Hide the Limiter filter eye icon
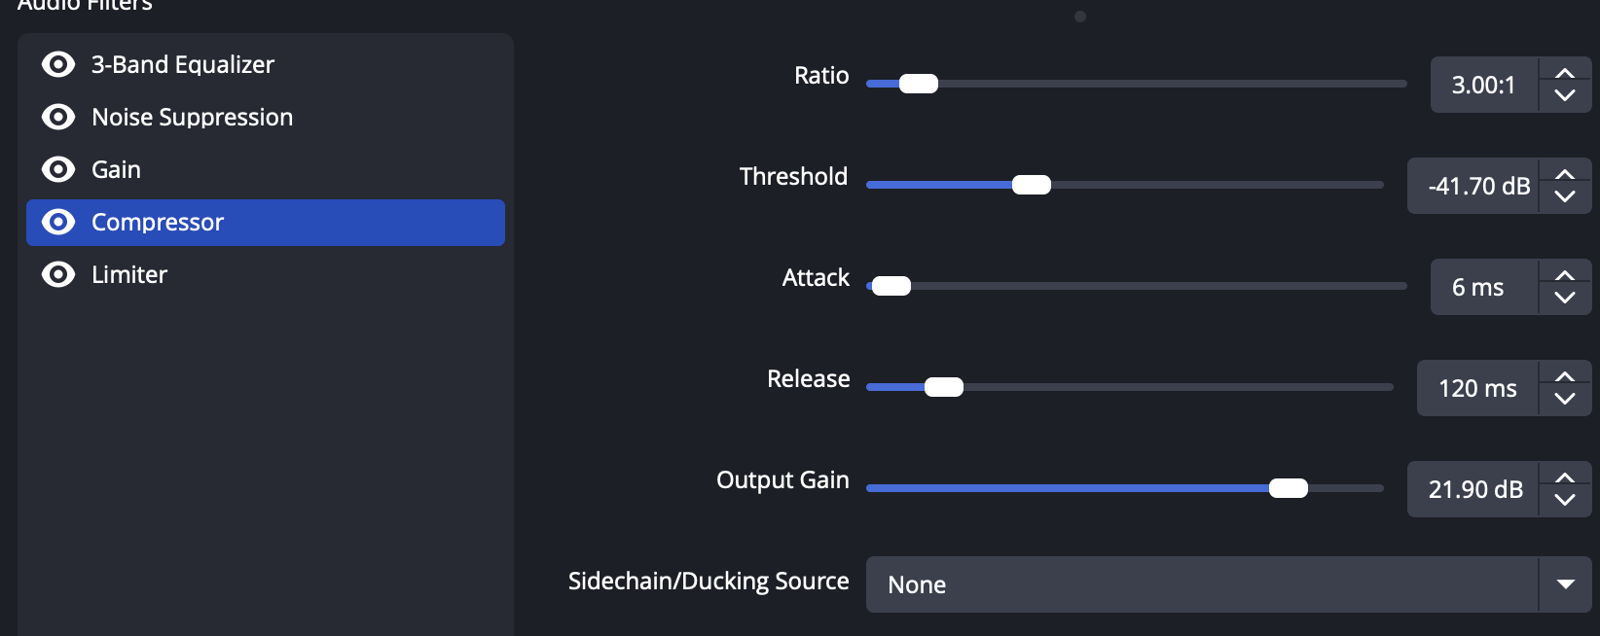1600x636 pixels. 58,274
